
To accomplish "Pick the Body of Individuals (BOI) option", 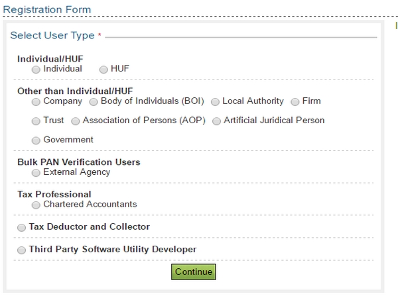I will (94, 102).
